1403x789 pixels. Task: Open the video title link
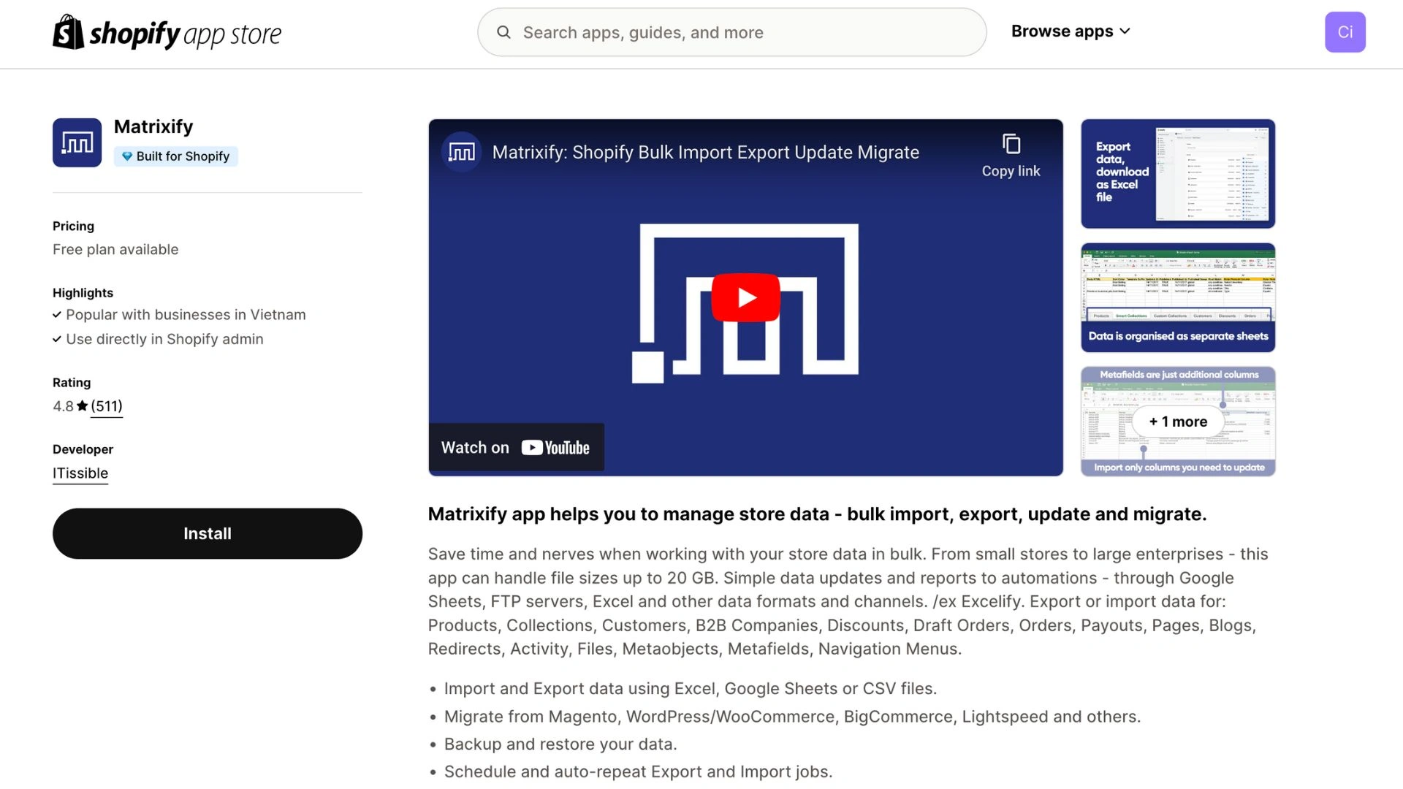pyautogui.click(x=705, y=152)
